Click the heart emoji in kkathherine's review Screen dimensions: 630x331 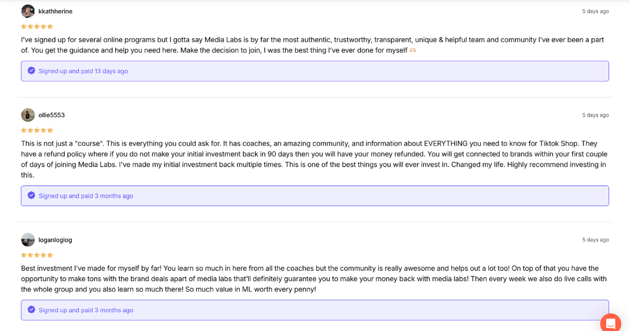412,50
